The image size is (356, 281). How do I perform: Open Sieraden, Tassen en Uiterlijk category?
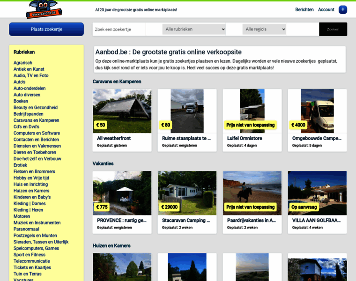[41, 242]
